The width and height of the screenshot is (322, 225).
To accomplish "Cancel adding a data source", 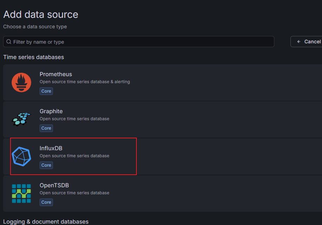I will [x=307, y=42].
